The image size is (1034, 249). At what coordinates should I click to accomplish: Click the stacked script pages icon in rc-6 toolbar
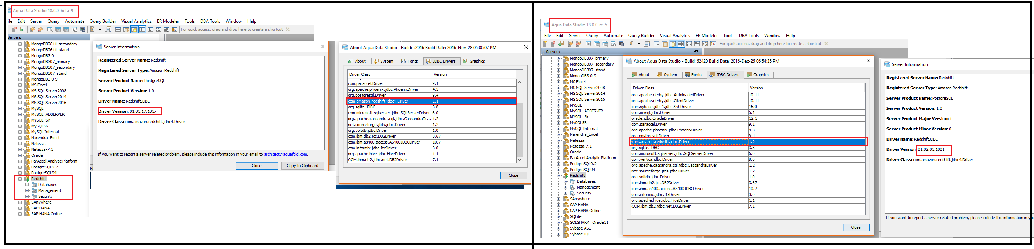[x=647, y=44]
